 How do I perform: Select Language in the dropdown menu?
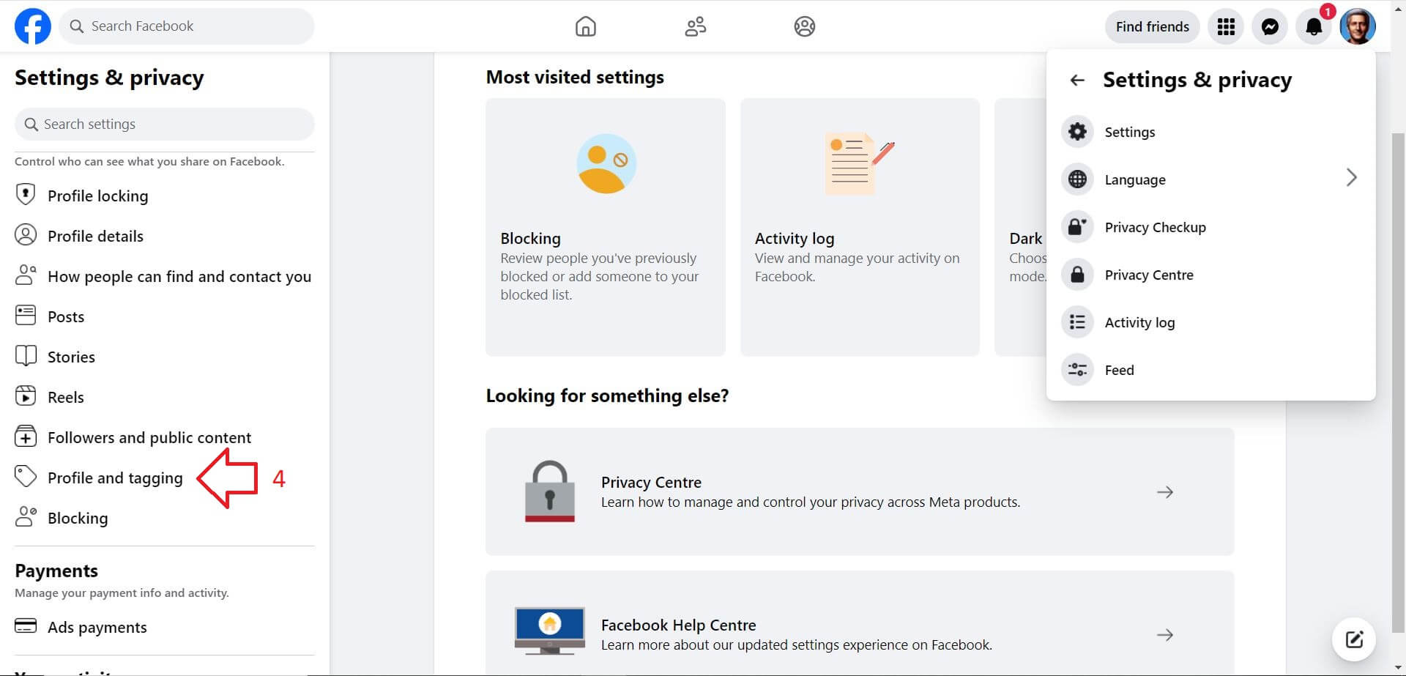tap(1210, 179)
